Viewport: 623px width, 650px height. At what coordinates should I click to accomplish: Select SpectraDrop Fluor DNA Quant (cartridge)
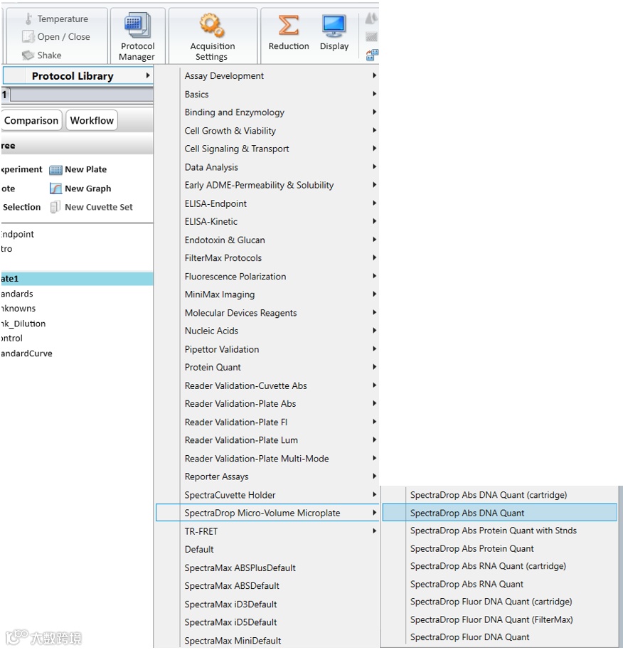coord(499,602)
